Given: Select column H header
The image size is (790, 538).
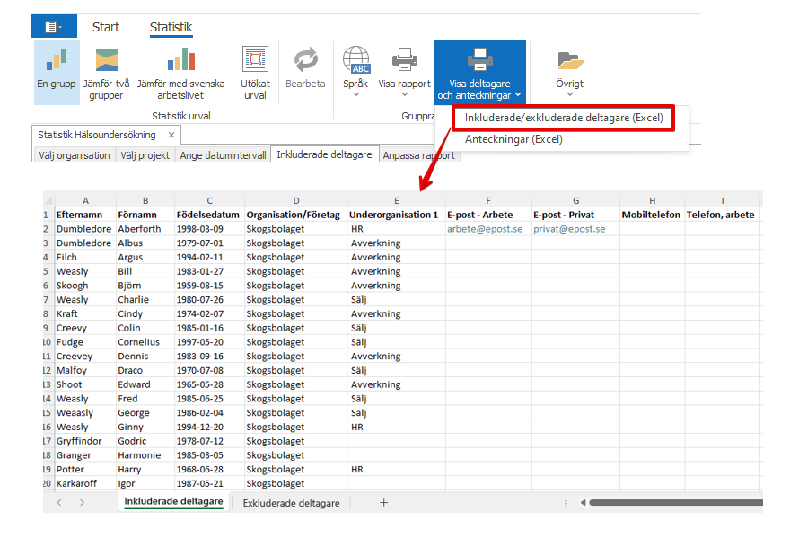Looking at the screenshot, I should 653,200.
